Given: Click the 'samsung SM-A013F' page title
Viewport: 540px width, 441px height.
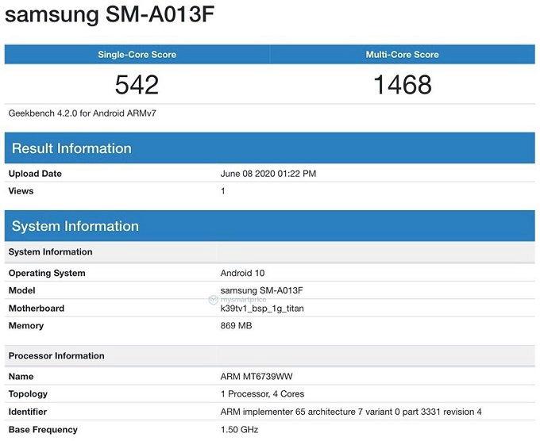Looking at the screenshot, I should [x=110, y=14].
